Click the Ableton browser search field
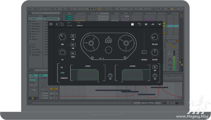211x120 pixels. pos(46,13)
